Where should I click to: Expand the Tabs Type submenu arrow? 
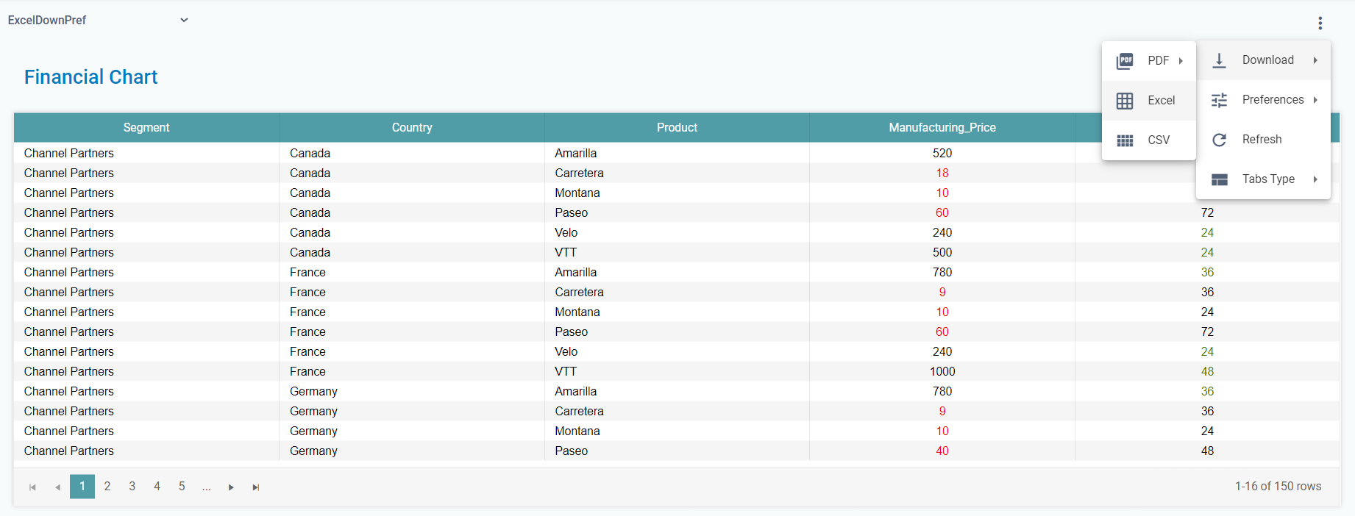pyautogui.click(x=1315, y=179)
